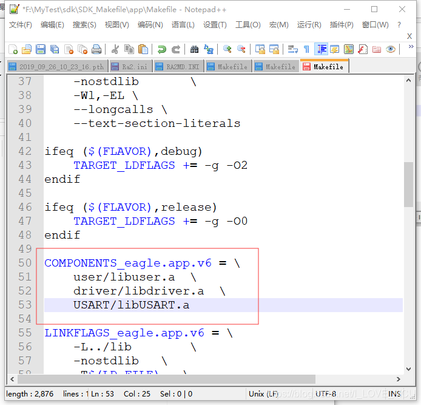Open the 运行(R) menu
421x405 pixels.
point(309,25)
